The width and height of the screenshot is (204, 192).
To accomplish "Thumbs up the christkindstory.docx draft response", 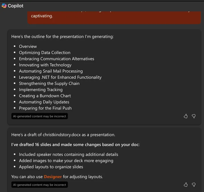I will pos(186,185).
